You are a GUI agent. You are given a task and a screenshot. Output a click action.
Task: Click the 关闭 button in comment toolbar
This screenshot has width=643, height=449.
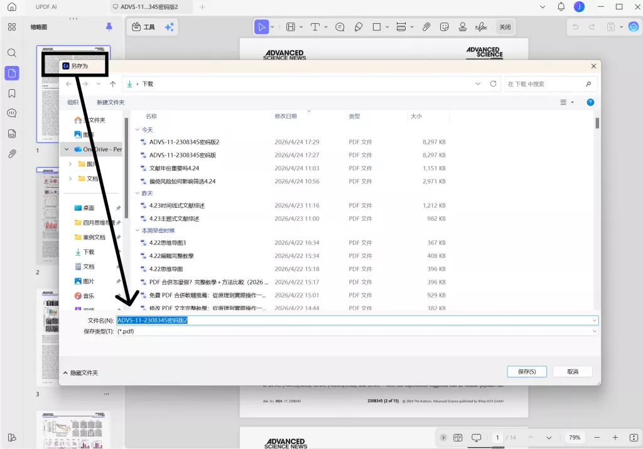pyautogui.click(x=505, y=27)
